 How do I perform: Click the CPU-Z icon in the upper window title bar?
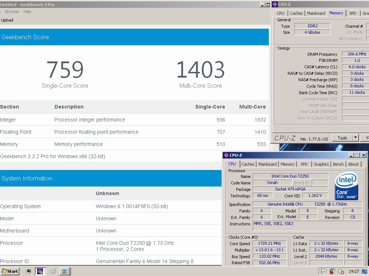point(275,4)
